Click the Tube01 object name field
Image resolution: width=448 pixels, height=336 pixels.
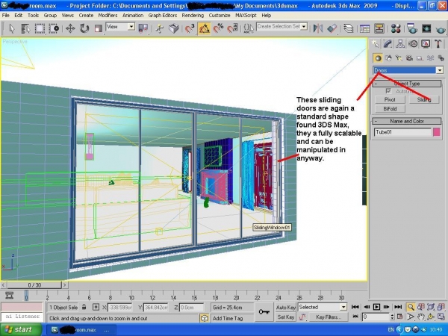coord(402,132)
